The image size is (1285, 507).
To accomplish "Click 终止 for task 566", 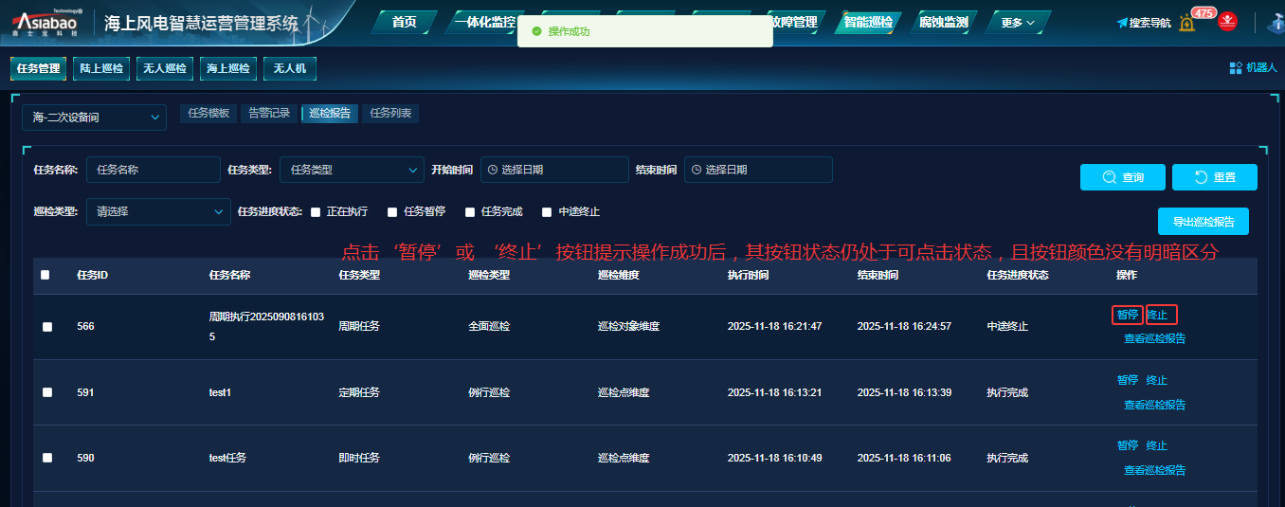I will pyautogui.click(x=1158, y=315).
